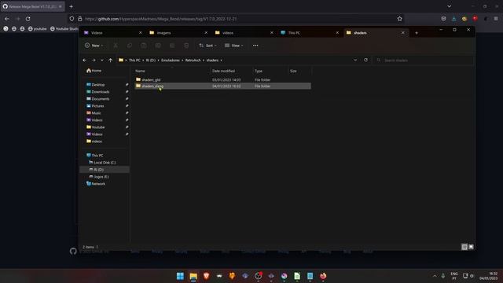503x283 pixels.
Task: Click the Paste icon in Explorer toolbar
Action: tap(144, 46)
